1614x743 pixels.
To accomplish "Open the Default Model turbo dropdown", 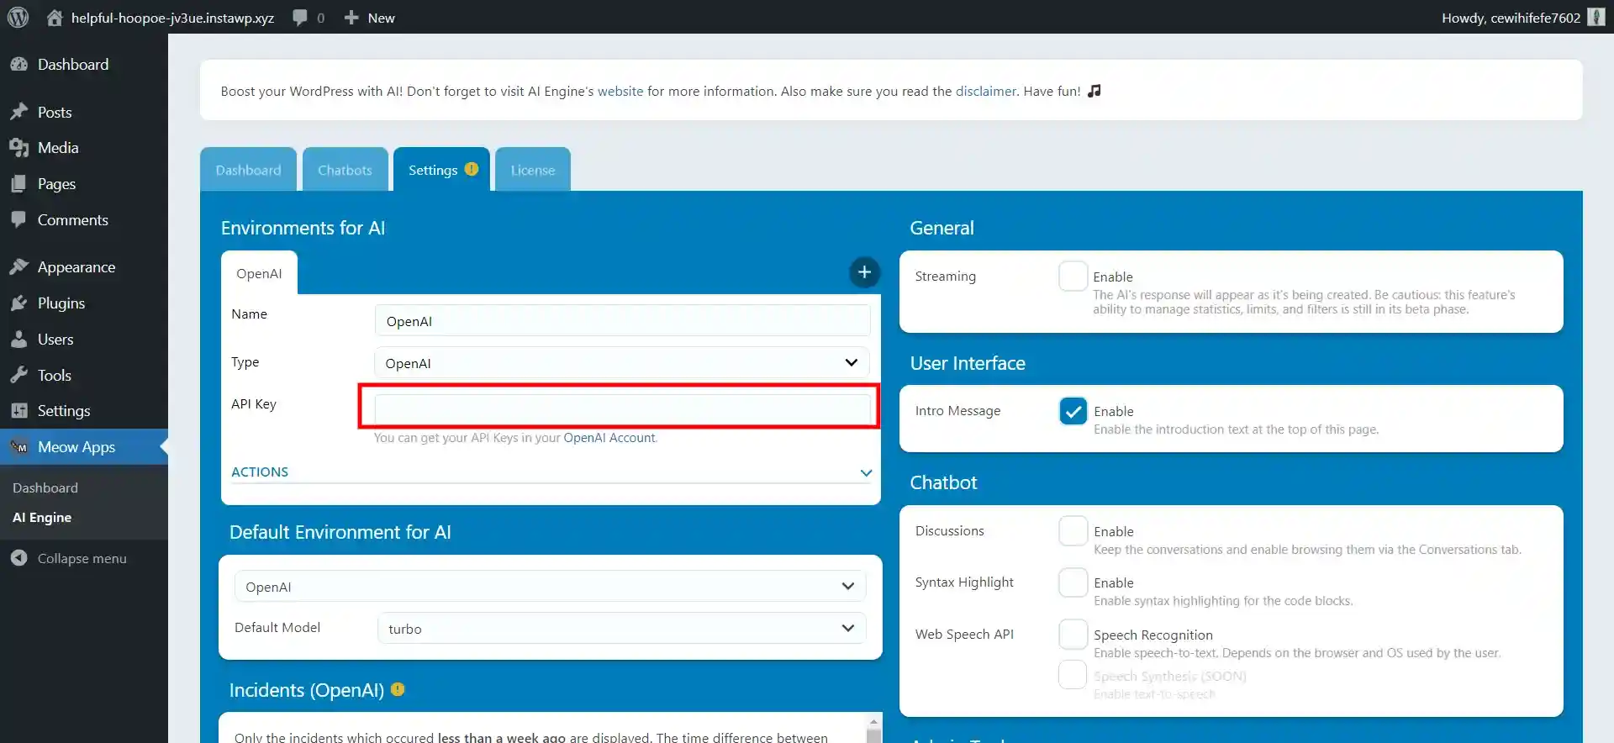I will [x=622, y=629].
